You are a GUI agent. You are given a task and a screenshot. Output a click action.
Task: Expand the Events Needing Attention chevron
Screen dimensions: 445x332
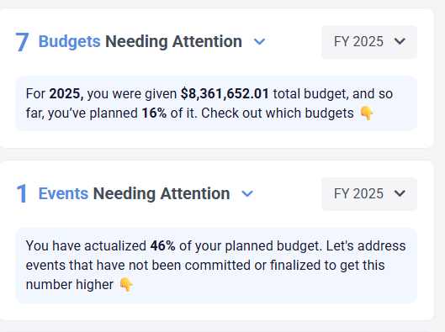pos(247,194)
